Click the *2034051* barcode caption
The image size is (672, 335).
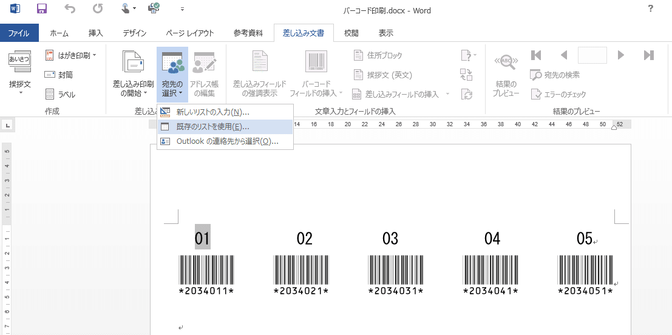[x=585, y=291]
